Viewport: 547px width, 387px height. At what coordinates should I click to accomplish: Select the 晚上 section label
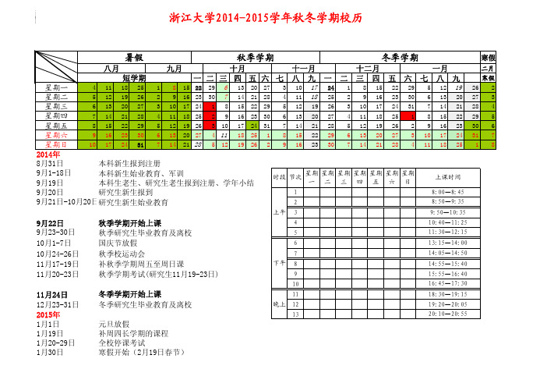(x=279, y=304)
